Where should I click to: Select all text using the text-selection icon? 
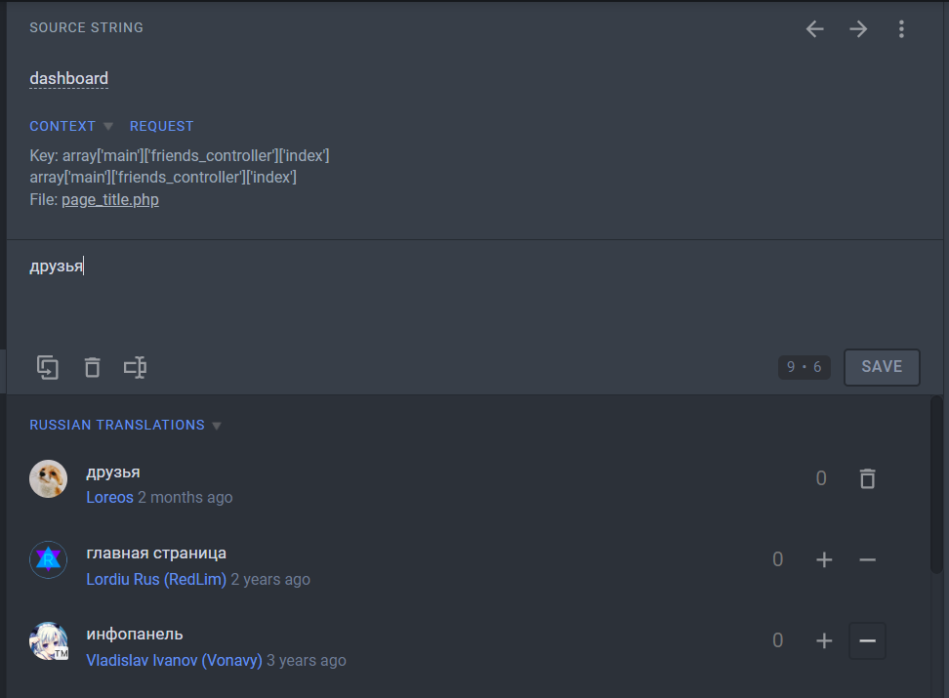tap(136, 367)
